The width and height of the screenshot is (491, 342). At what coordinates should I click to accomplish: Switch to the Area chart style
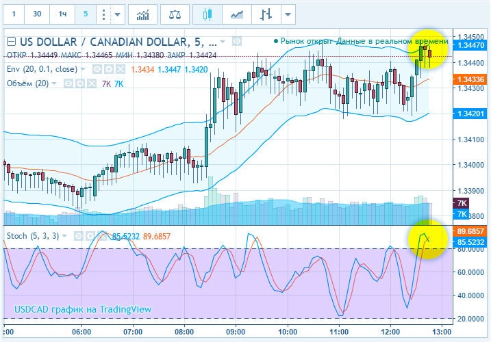click(x=237, y=14)
